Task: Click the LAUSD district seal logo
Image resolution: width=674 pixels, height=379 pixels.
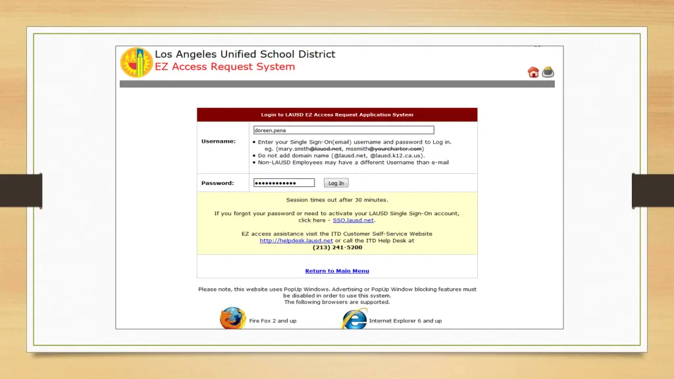Action: click(x=136, y=63)
